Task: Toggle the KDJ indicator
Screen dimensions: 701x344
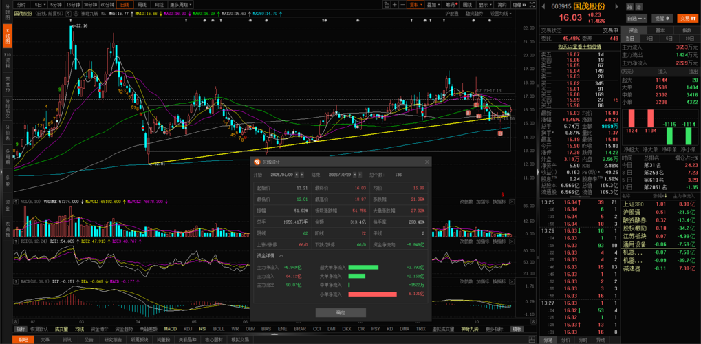Action: click(x=188, y=329)
